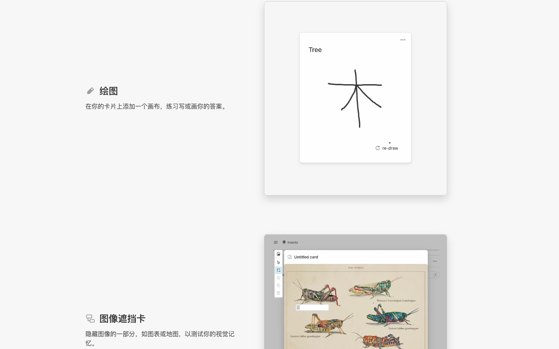Click the occlusion box numbered 1

click(x=312, y=308)
